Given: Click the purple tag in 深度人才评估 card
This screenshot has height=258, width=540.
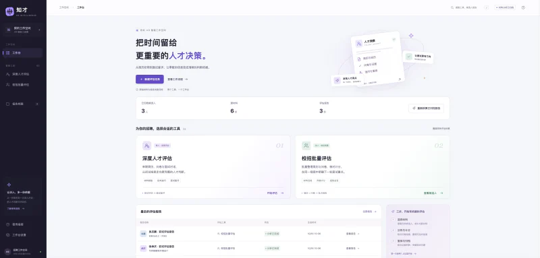Looking at the screenshot, I should pos(162,146).
